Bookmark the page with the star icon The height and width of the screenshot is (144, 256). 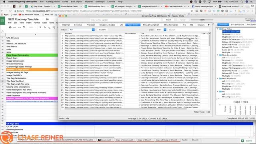click(192, 11)
